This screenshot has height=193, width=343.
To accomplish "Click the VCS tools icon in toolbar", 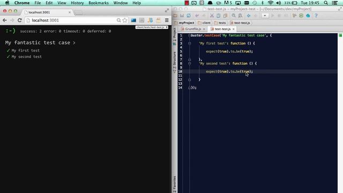I will point(294,16).
